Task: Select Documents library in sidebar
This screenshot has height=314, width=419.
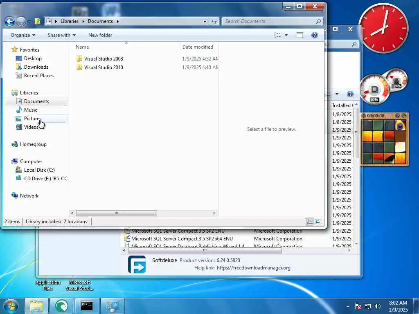Action: 36,101
